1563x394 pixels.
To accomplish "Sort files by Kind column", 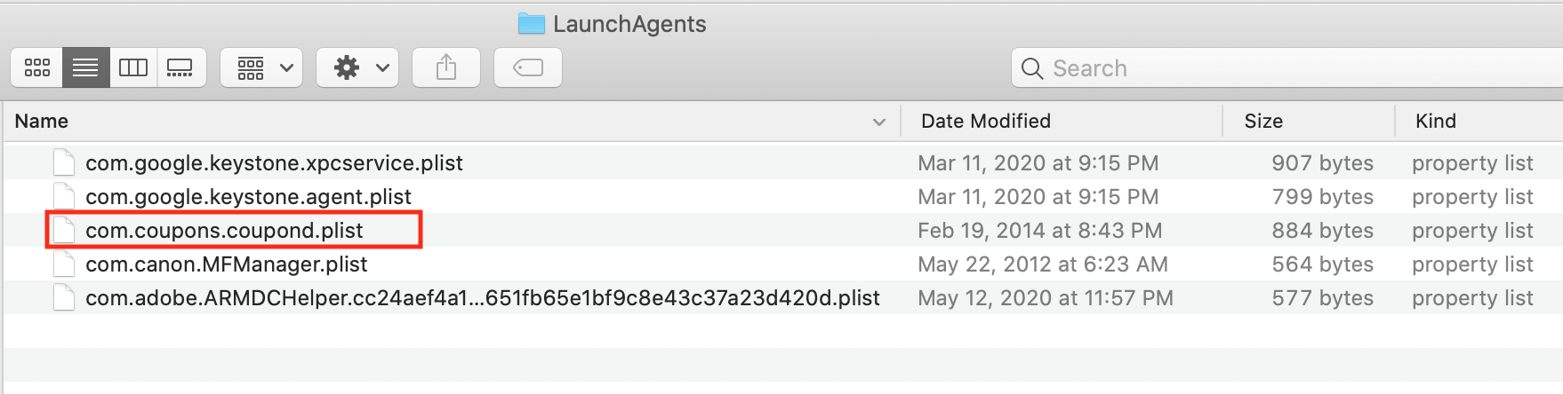I will coord(1436,122).
